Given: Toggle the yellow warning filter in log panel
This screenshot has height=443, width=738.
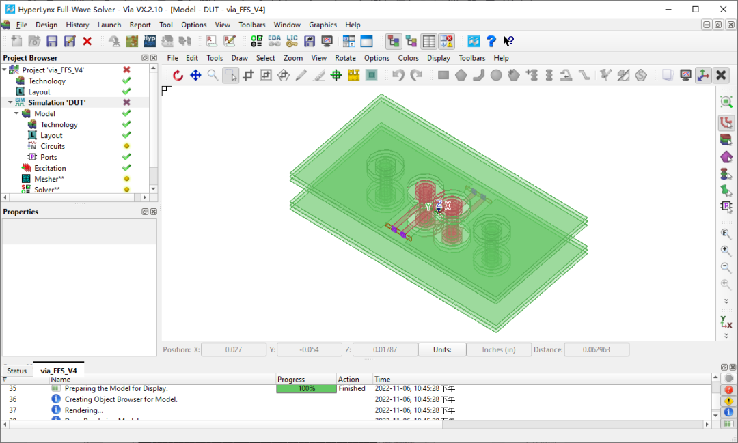Looking at the screenshot, I should tap(728, 401).
